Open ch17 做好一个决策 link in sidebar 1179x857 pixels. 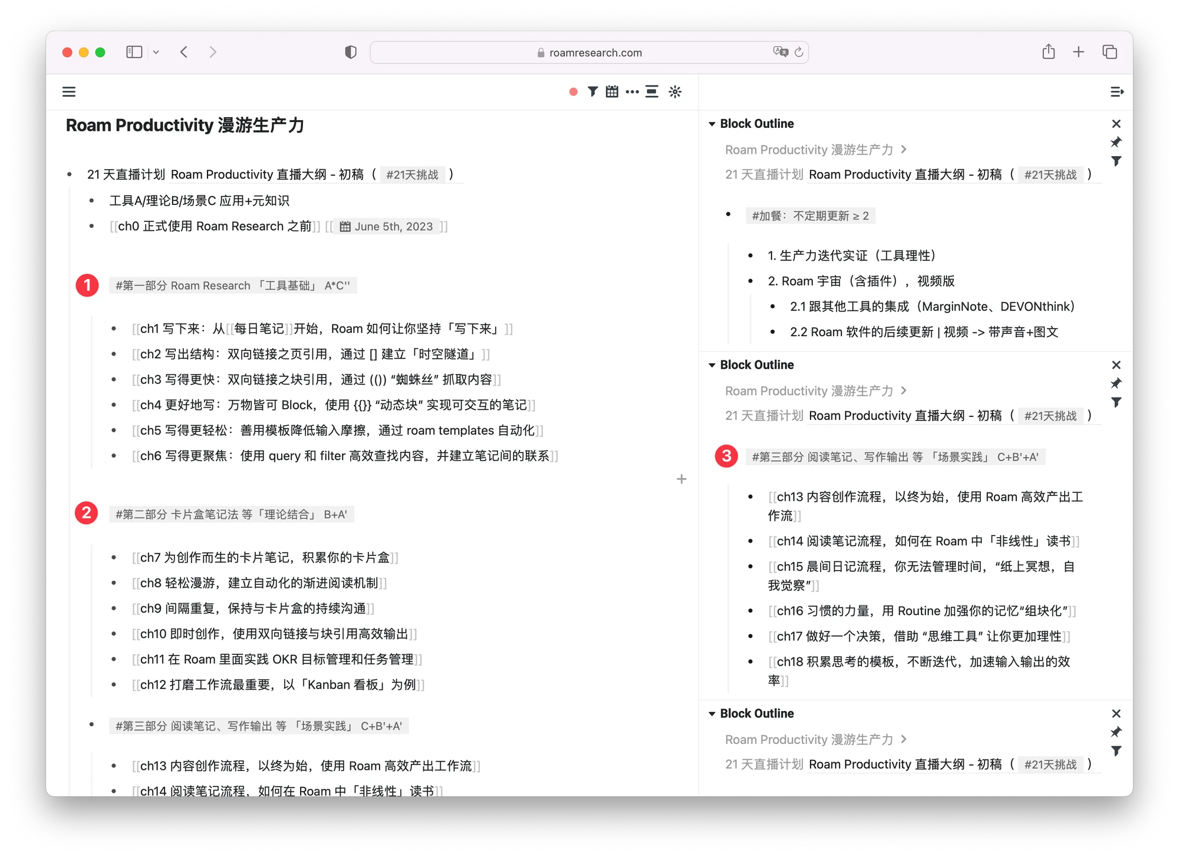920,637
